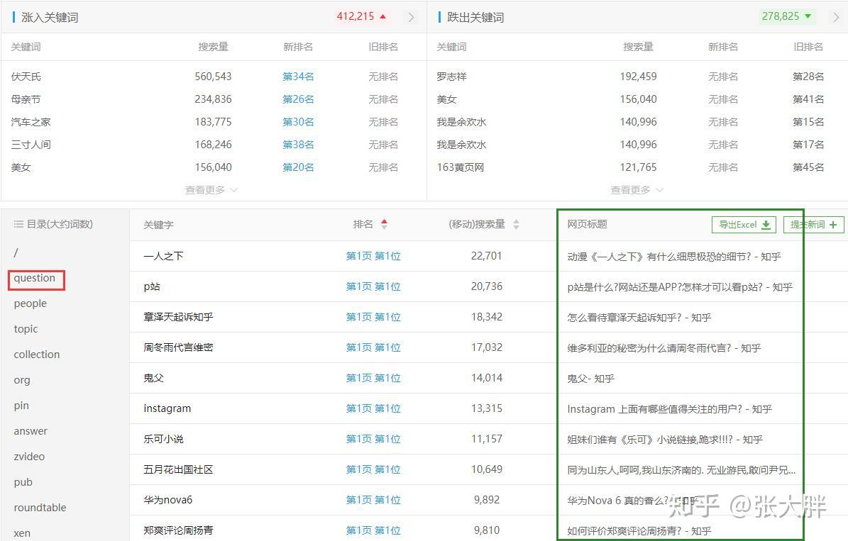Sort by (移动)搜索量 column arrows
This screenshot has height=541, width=848.
pyautogui.click(x=516, y=224)
